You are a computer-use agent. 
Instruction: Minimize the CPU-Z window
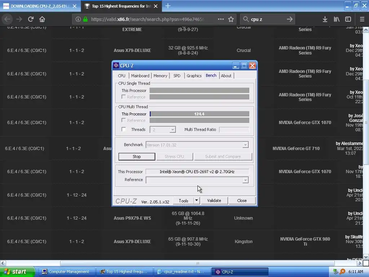point(236,66)
